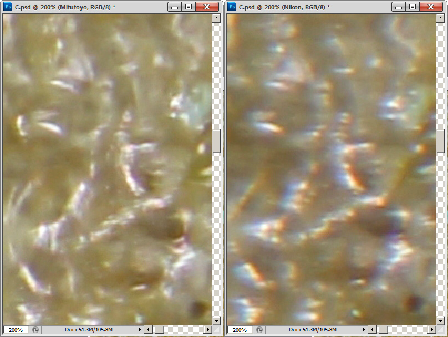
Task: Click scroll left arrow in Mitutoyo window
Action: (148, 330)
